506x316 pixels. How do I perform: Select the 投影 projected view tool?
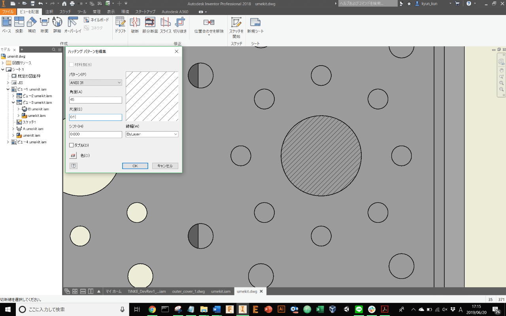(19, 24)
